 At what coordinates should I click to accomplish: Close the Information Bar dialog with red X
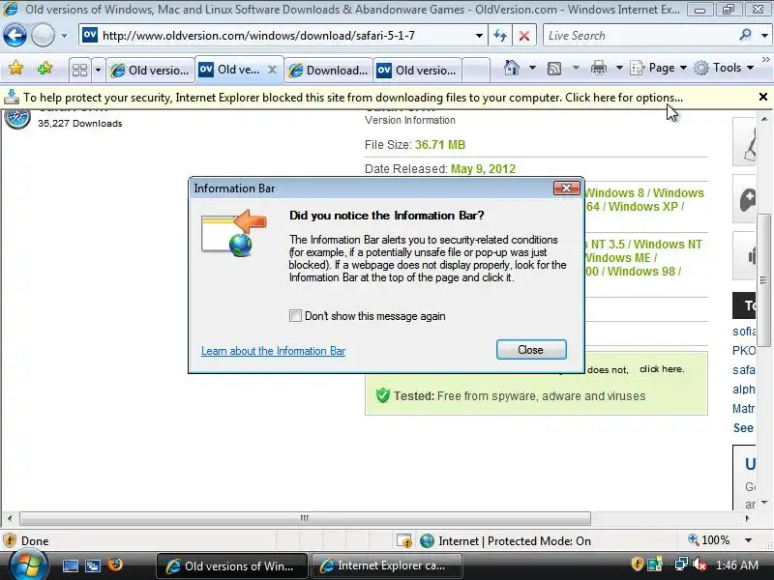(566, 188)
